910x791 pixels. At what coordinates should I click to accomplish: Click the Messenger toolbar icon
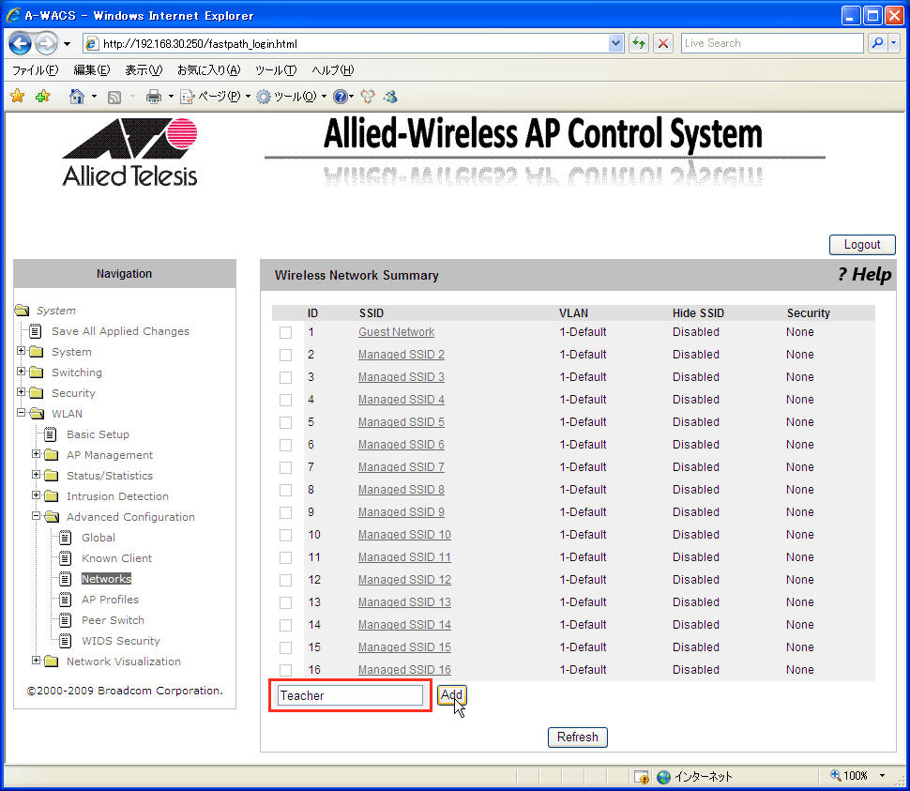391,97
